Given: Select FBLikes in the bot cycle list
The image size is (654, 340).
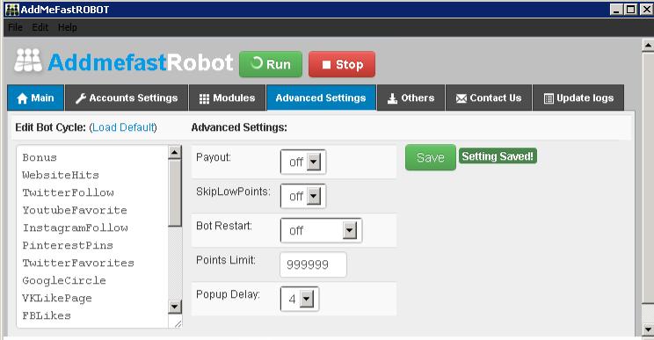Looking at the screenshot, I should [47, 315].
